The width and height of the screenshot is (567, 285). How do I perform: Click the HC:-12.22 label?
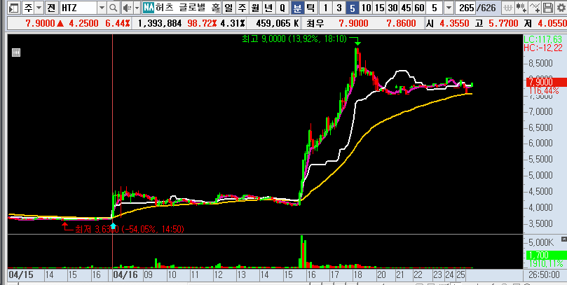coord(543,48)
